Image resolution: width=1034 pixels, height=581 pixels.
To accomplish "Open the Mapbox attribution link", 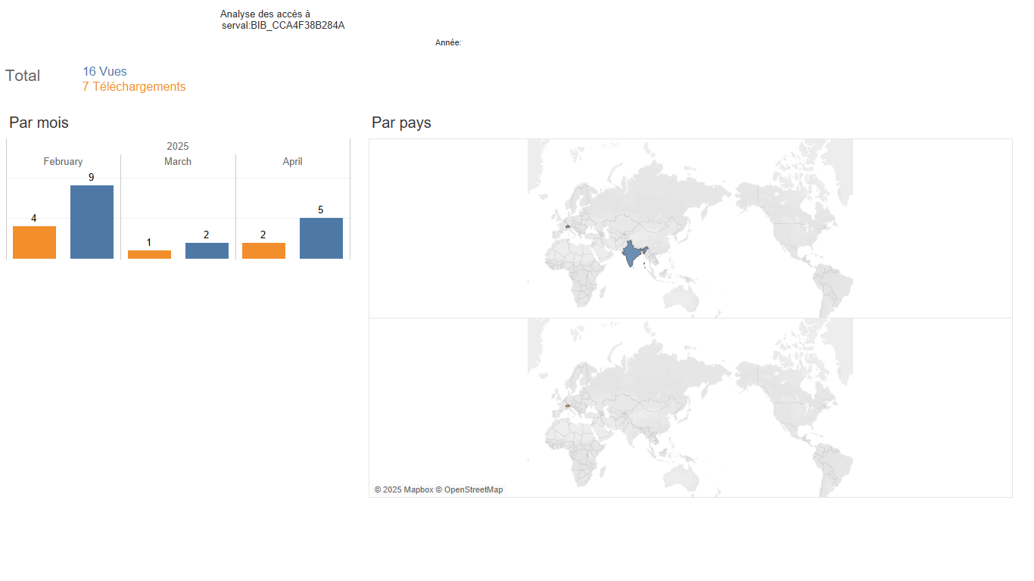I will click(x=403, y=490).
